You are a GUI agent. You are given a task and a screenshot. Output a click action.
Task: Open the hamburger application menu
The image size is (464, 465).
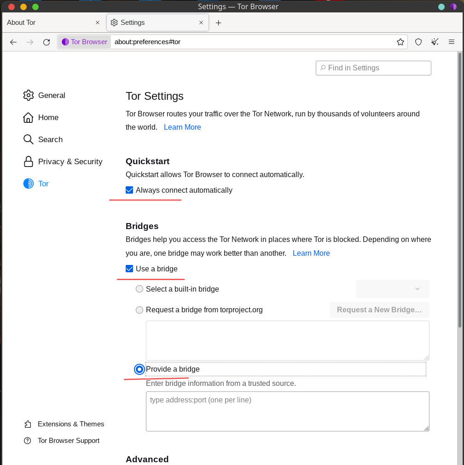pos(451,42)
